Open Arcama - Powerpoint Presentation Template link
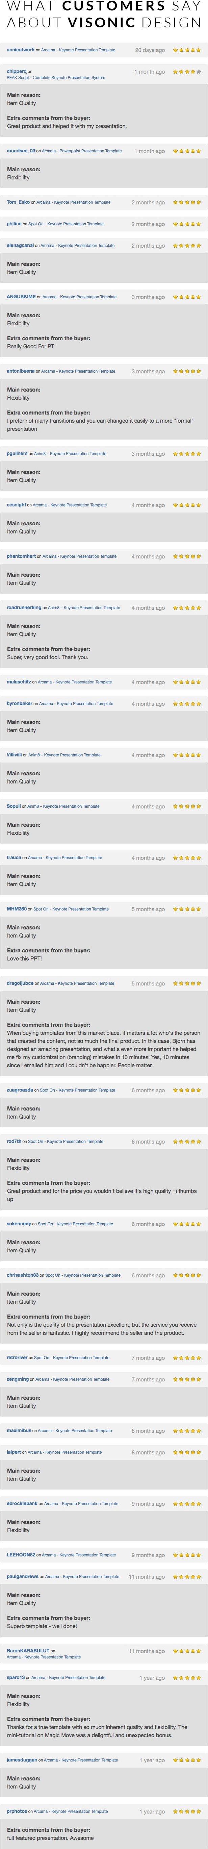This screenshot has height=1849, width=208. coord(82,151)
